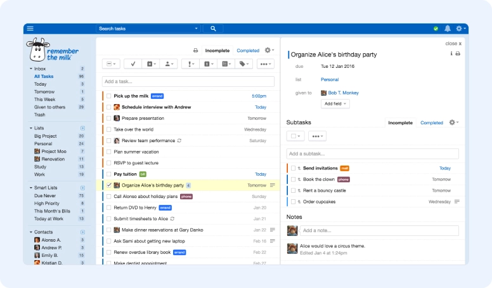Open the Add field dropdown

click(x=335, y=103)
